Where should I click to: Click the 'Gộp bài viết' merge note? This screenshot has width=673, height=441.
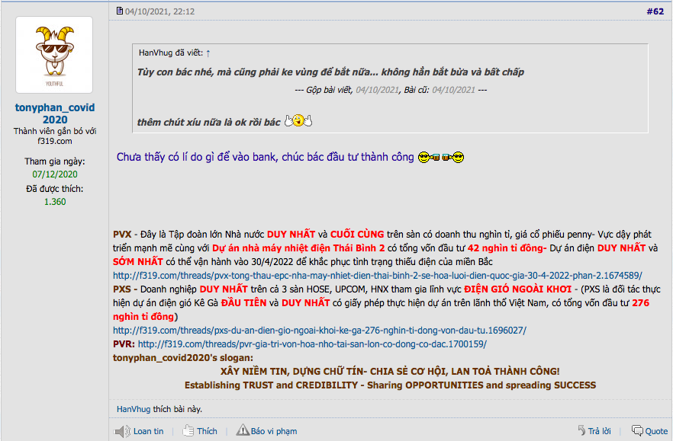coord(329,90)
